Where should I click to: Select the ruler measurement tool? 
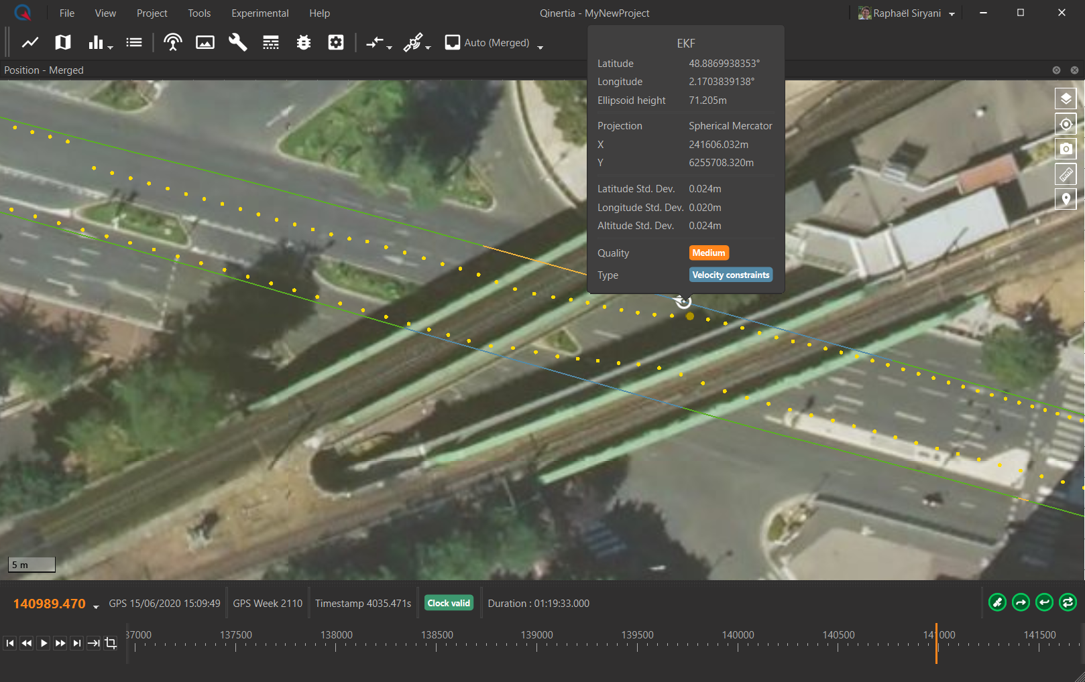point(1065,174)
